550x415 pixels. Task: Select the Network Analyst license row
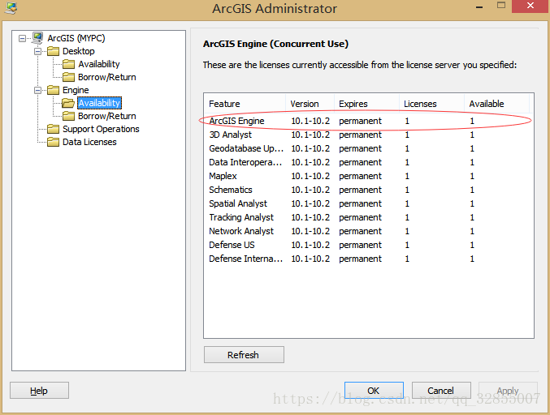pos(368,231)
